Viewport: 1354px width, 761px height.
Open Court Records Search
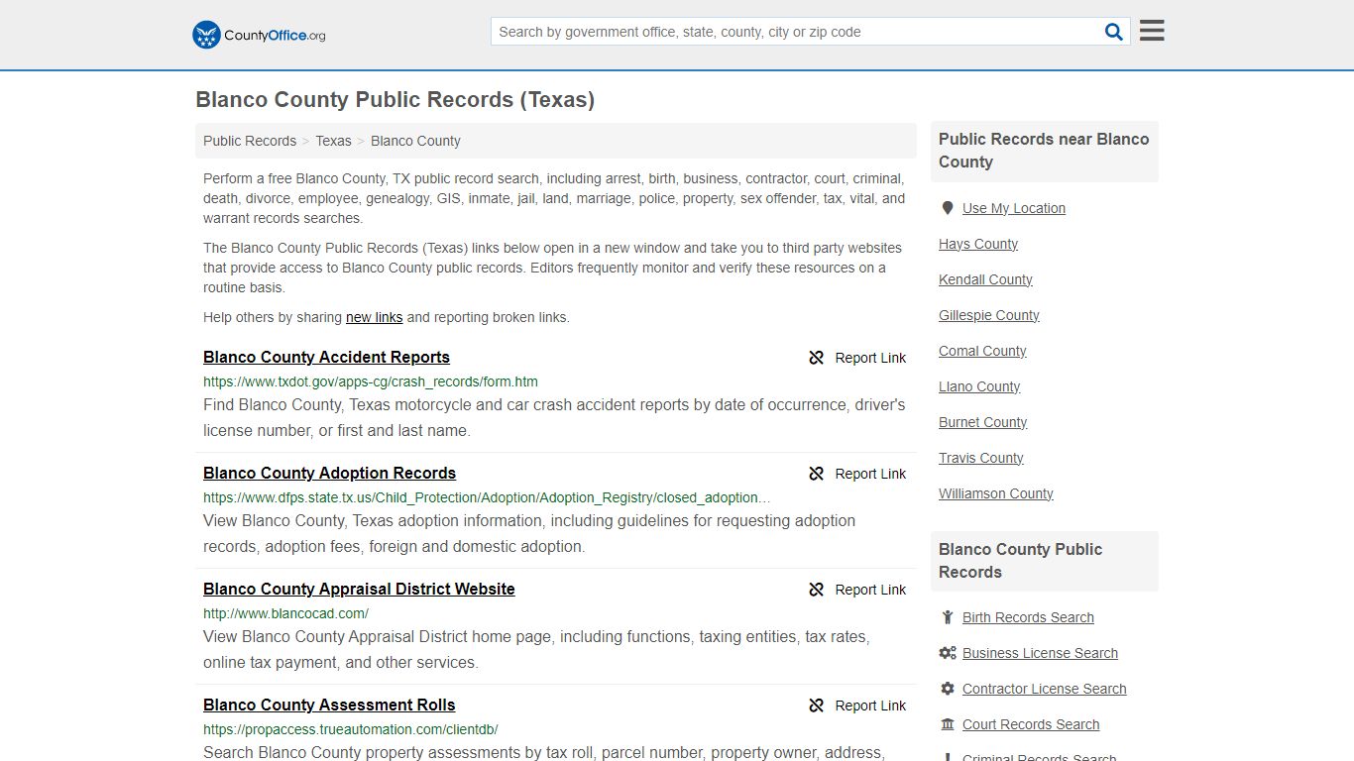1031,724
